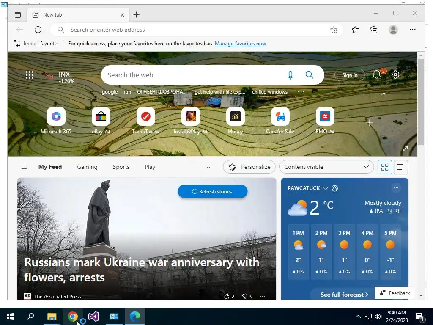Click the INX stock ticker
Screen dimensions: 433x325
60,77
